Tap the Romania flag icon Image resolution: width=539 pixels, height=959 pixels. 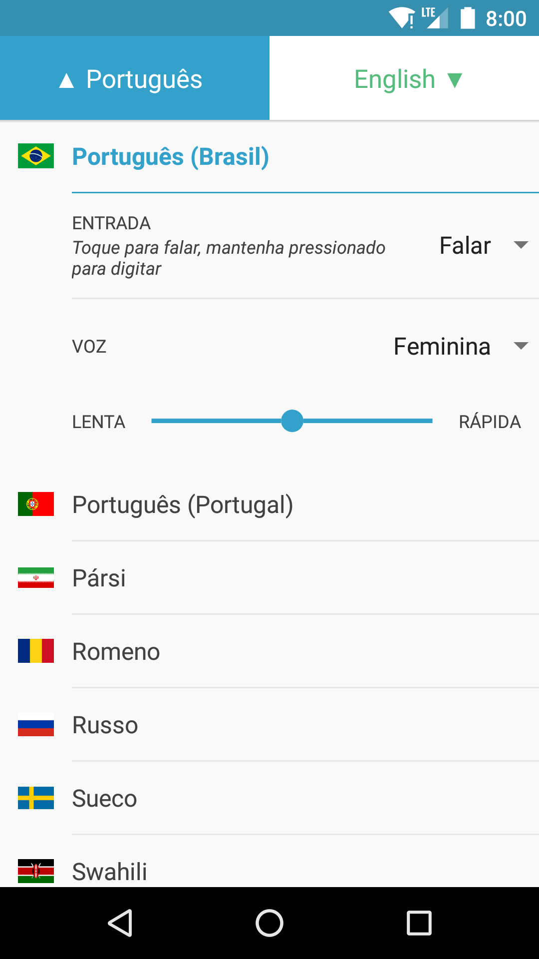pos(36,651)
